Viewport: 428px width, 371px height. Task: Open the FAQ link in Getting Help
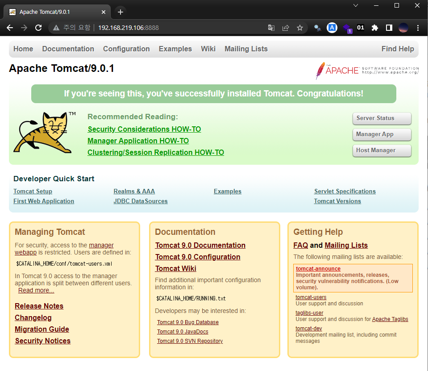coord(300,246)
